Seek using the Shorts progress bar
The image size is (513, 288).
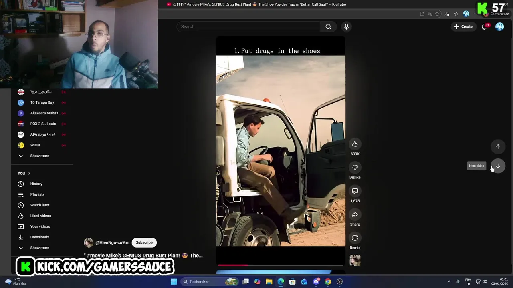pos(281,265)
